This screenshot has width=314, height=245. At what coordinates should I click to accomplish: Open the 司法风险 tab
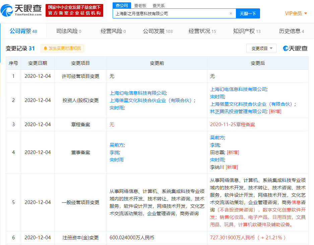tap(69, 31)
